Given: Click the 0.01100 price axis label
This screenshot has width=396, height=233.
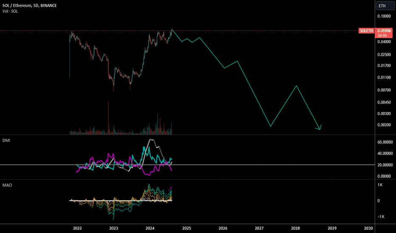Looking at the screenshot, I should pos(384,78).
